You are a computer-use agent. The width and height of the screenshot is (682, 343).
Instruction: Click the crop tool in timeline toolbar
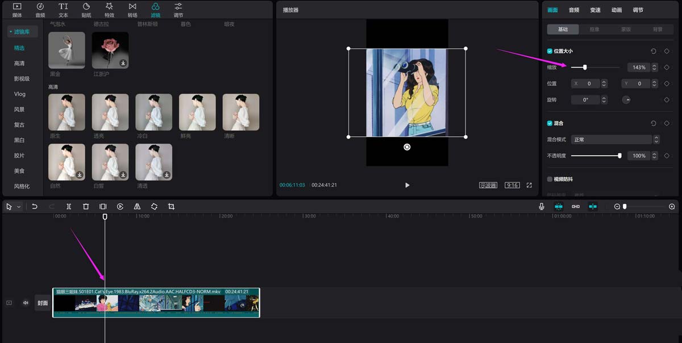click(171, 207)
